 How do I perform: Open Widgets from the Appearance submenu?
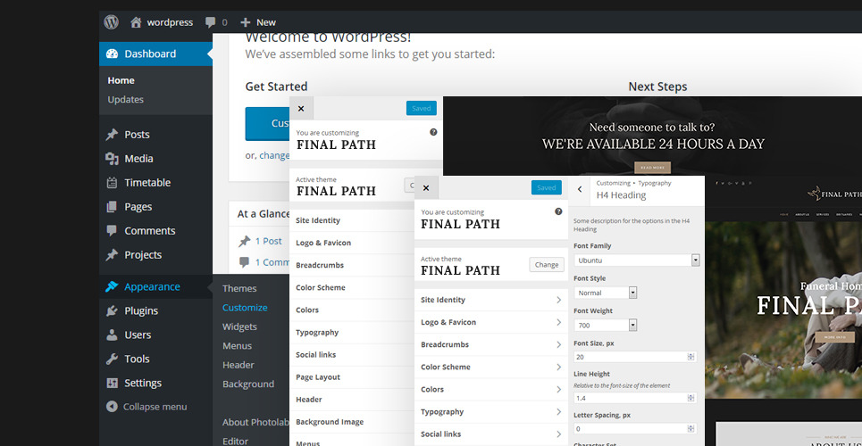(x=239, y=326)
